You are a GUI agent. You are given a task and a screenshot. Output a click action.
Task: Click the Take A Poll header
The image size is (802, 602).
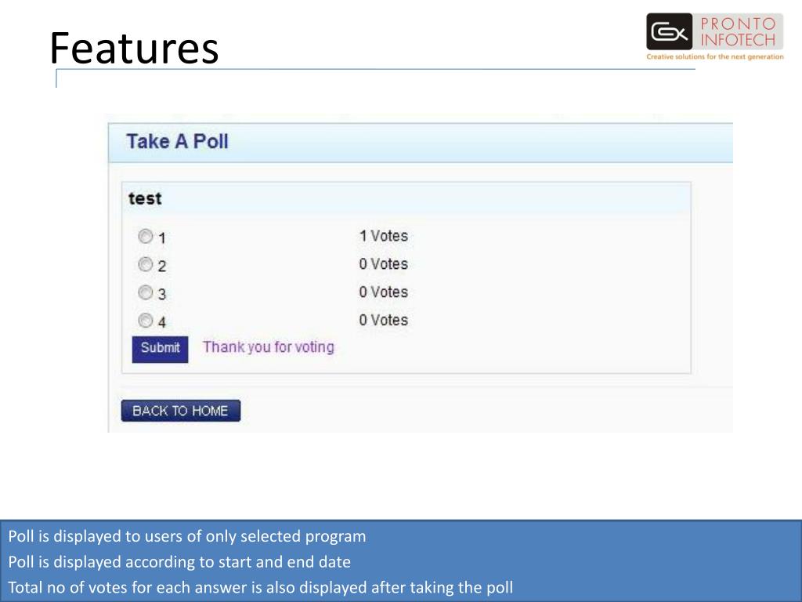click(177, 141)
